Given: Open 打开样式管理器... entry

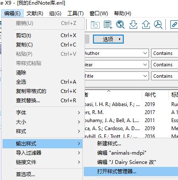Looking at the screenshot, I should pos(131,172).
